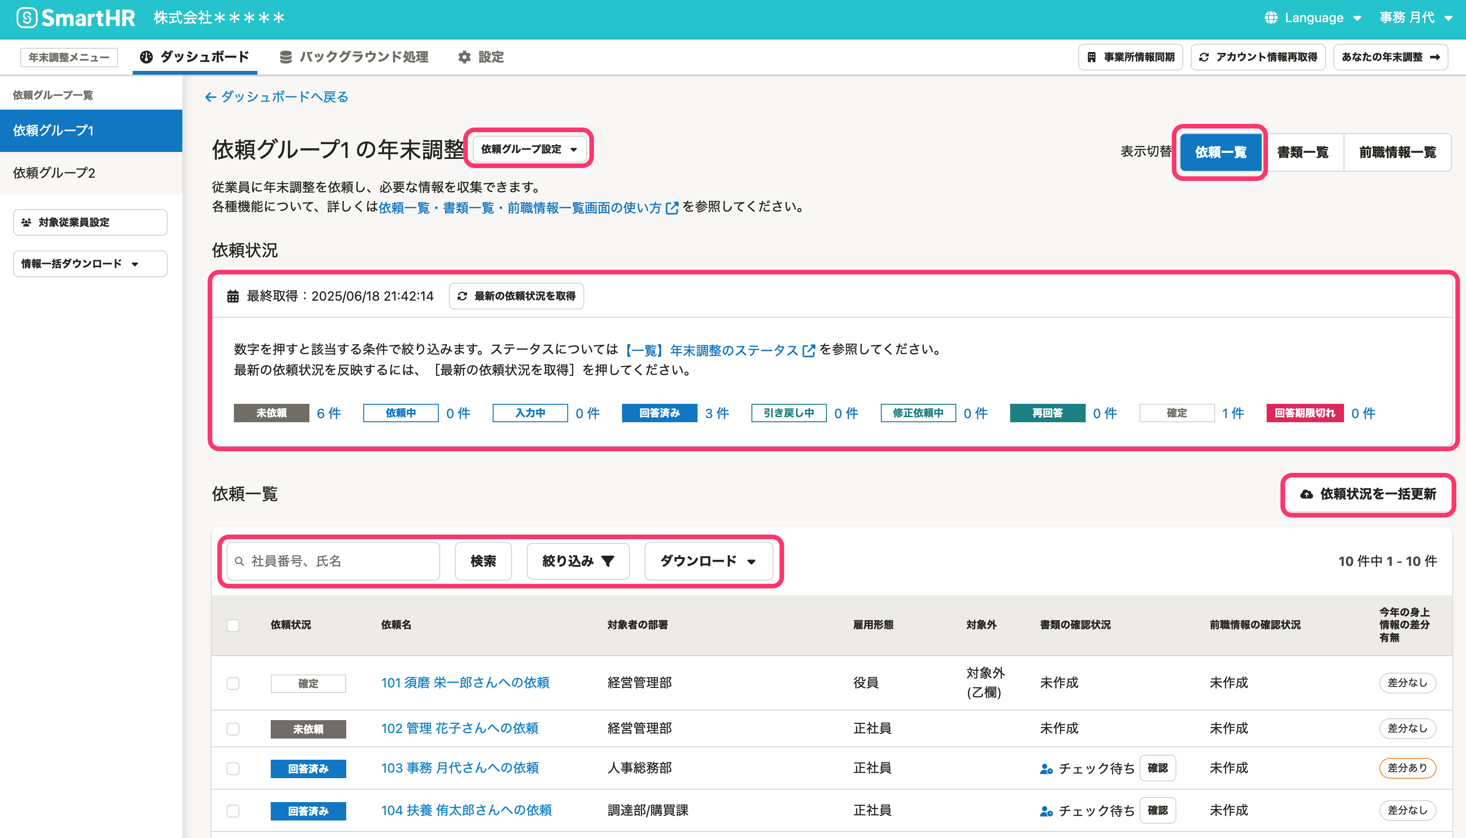Click the account refresh arrows icon
The height and width of the screenshot is (838, 1466).
[x=1204, y=57]
